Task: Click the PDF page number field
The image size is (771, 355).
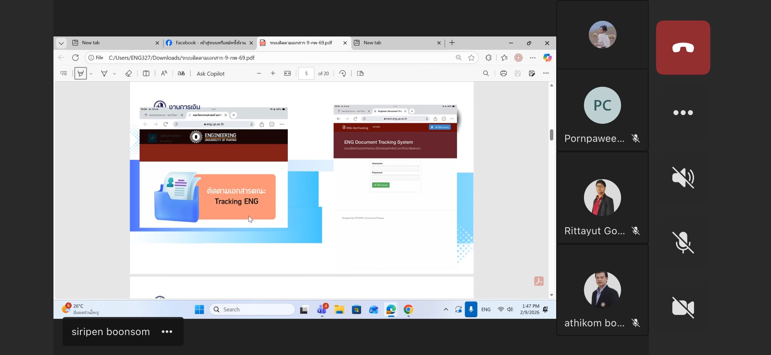Action: tap(306, 74)
